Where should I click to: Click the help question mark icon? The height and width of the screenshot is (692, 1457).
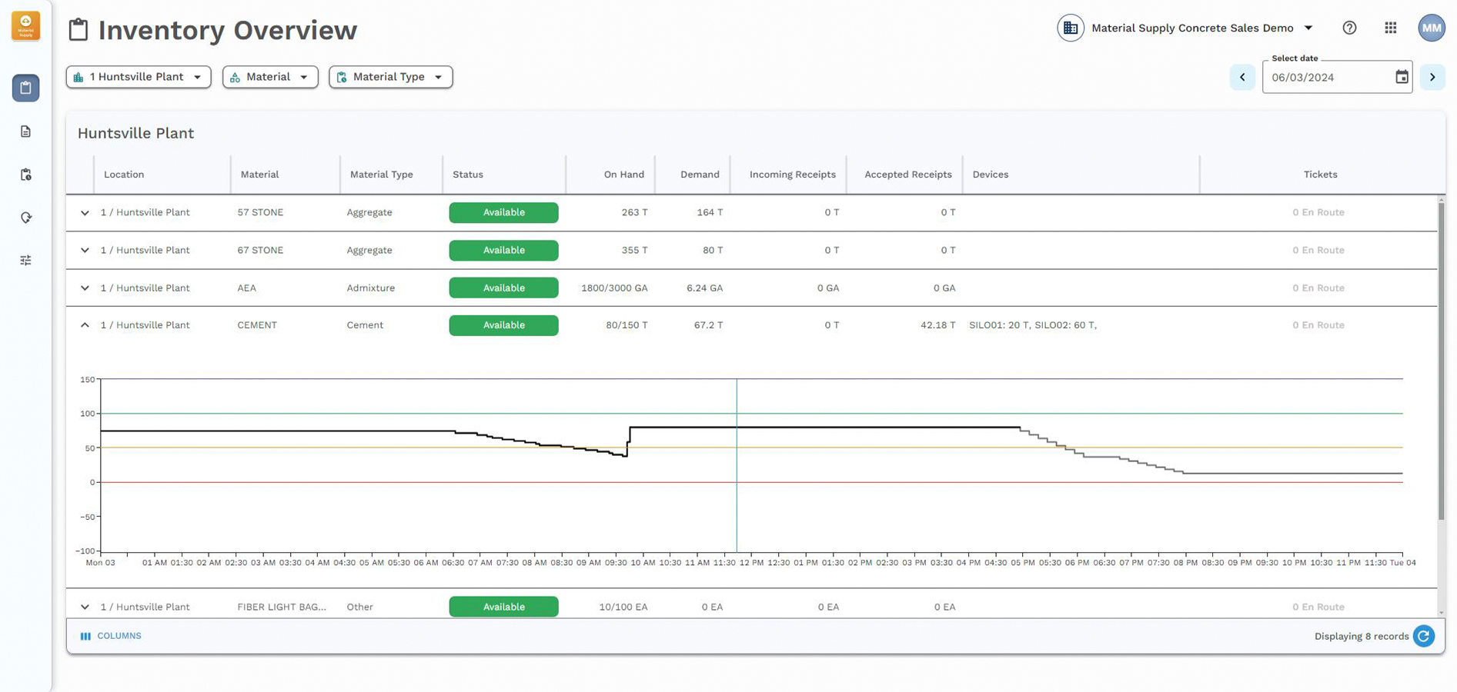[1349, 28]
